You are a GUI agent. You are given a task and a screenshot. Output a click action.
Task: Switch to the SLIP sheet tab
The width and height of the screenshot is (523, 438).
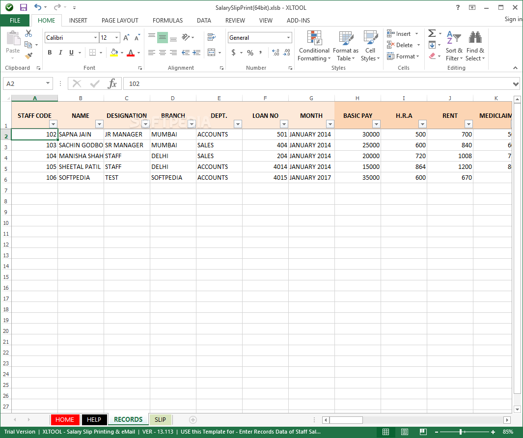(x=160, y=420)
